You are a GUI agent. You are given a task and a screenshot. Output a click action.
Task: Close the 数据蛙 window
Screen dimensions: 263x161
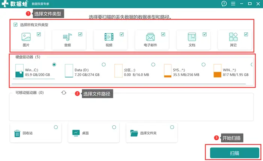point(258,4)
